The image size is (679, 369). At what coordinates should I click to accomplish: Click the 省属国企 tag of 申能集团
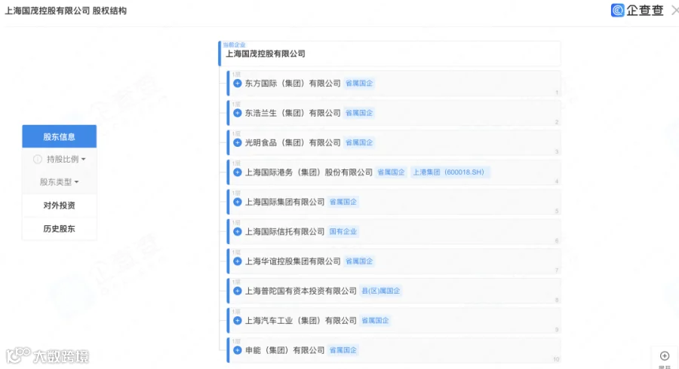pos(343,350)
